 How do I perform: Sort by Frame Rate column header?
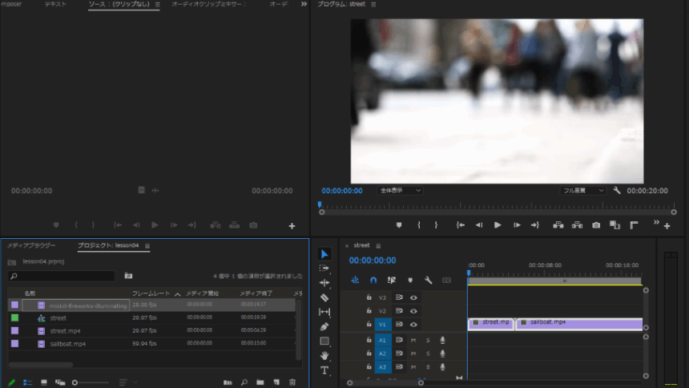tap(151, 293)
